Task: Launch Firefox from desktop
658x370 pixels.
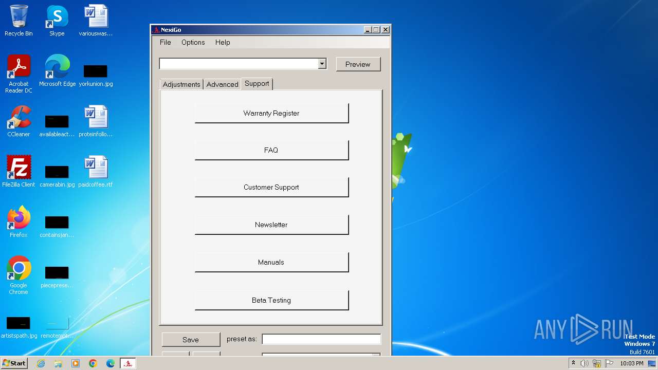Action: [19, 222]
